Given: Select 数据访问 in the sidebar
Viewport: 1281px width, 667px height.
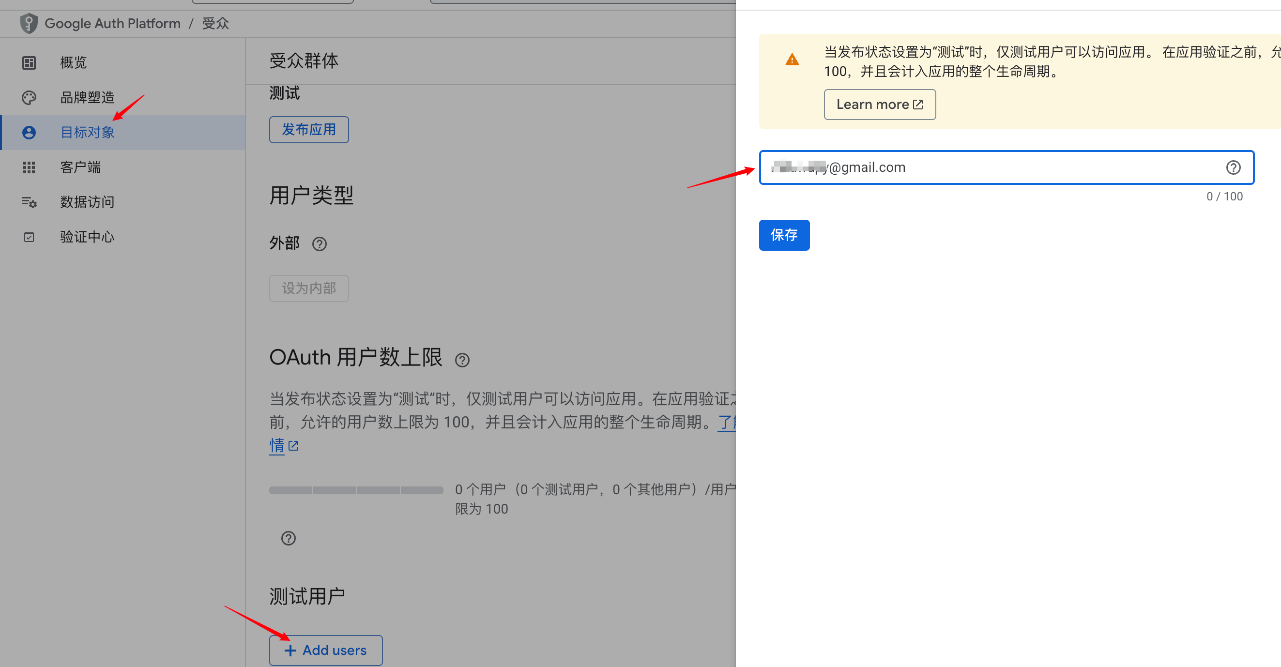Looking at the screenshot, I should coord(123,202).
